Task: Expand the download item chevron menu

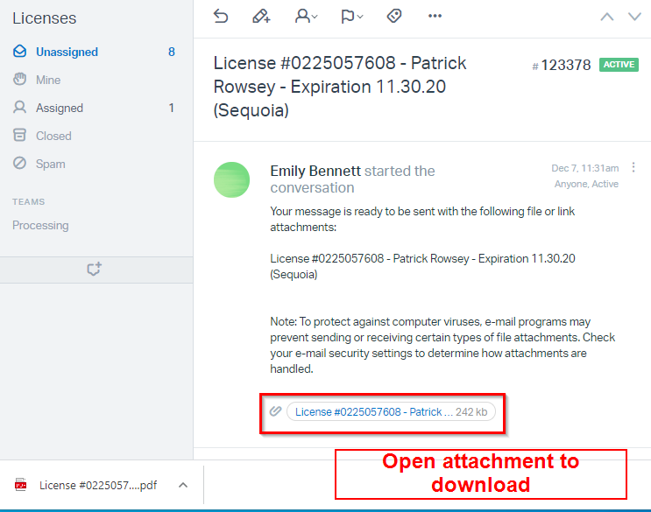Action: [183, 485]
